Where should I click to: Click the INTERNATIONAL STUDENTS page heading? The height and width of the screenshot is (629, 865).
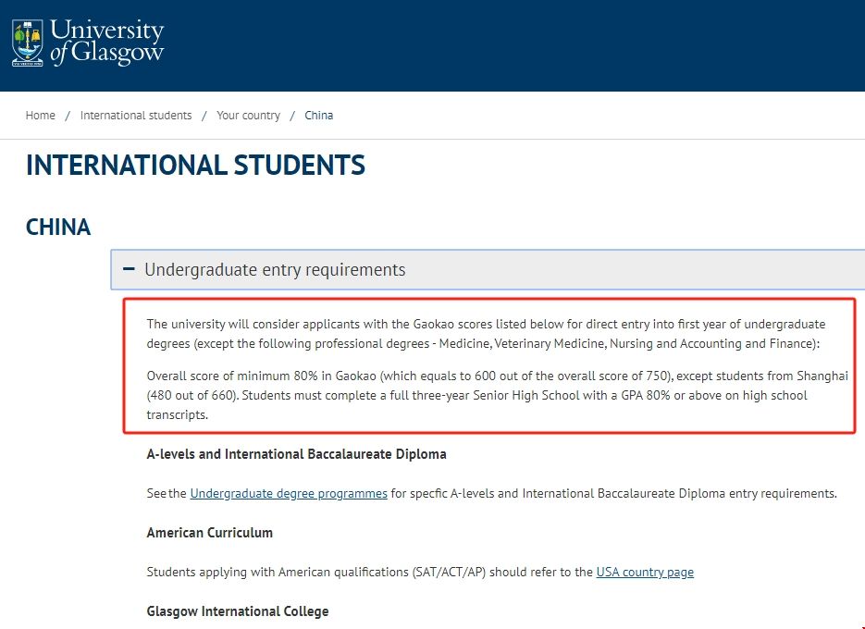click(x=195, y=166)
